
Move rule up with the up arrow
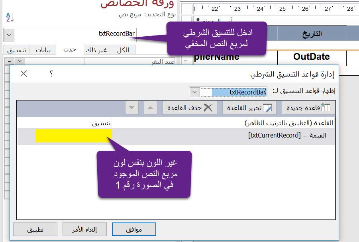[x=151, y=108]
